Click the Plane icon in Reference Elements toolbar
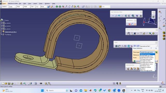This screenshot has width=166, height=93. point(135,24)
